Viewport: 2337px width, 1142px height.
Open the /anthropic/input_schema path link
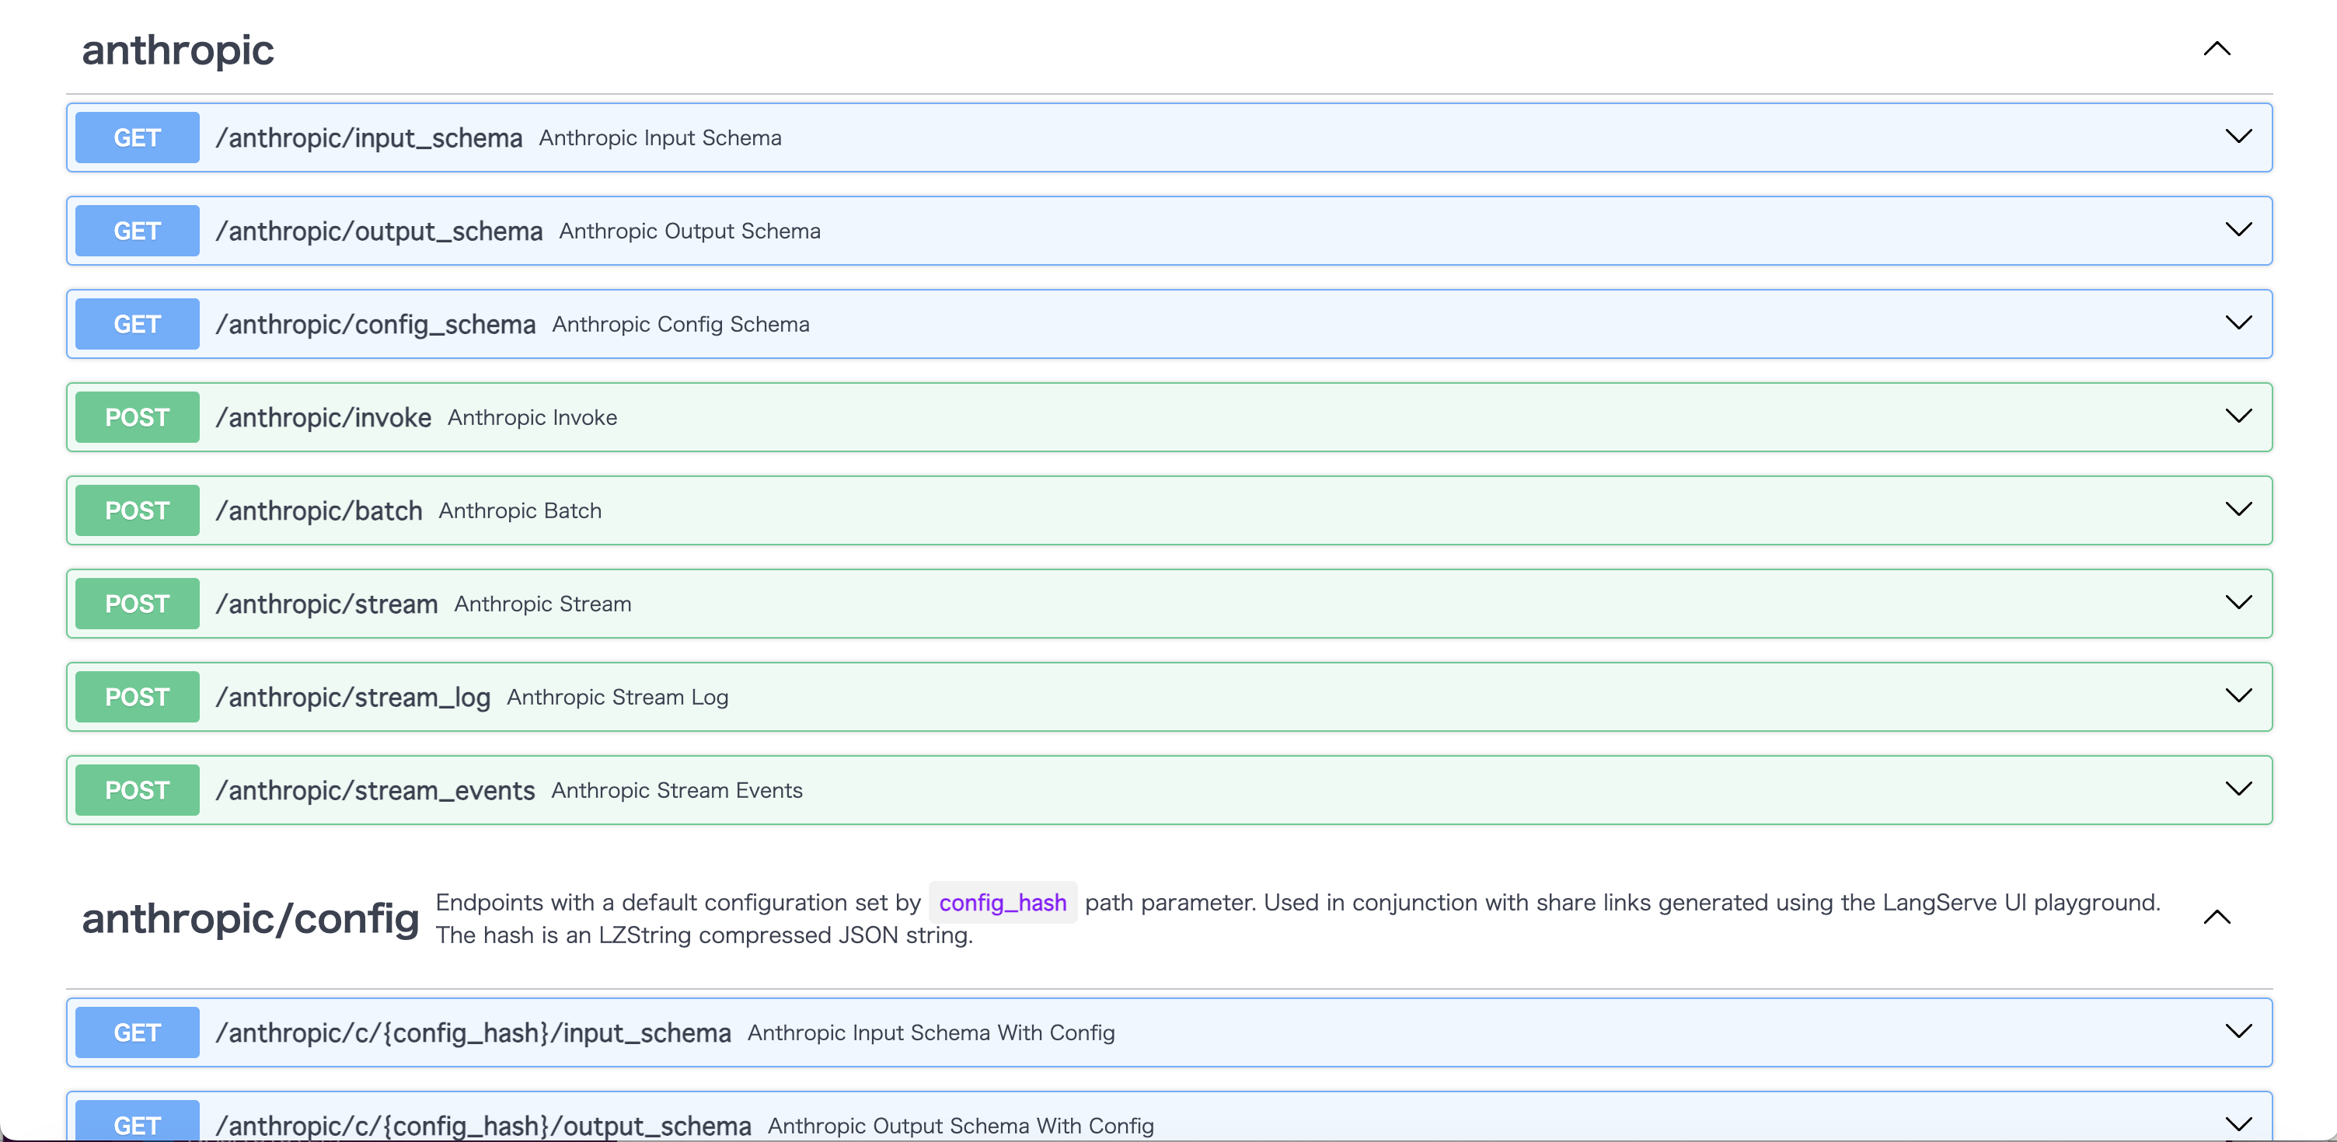click(x=368, y=138)
